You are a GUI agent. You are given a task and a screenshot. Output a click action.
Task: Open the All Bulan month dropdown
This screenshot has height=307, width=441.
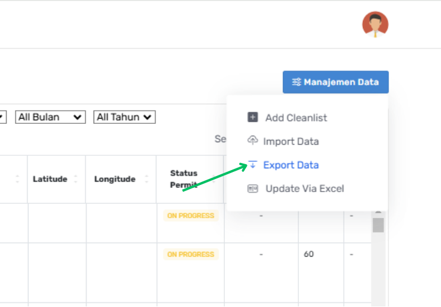pos(50,117)
